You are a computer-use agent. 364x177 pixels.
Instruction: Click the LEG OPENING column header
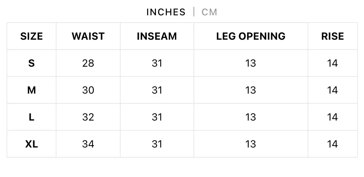pos(251,36)
